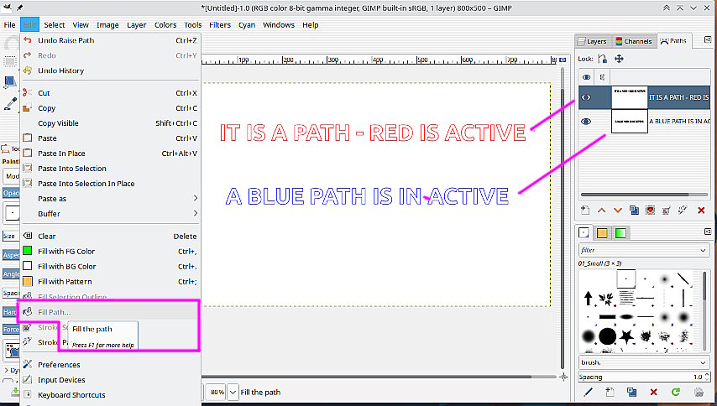Toggle visibility of 'A BLUE PATH' path
717x406 pixels.
[x=586, y=122]
